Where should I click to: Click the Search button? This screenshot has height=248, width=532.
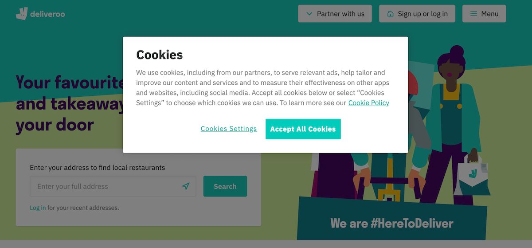225,186
